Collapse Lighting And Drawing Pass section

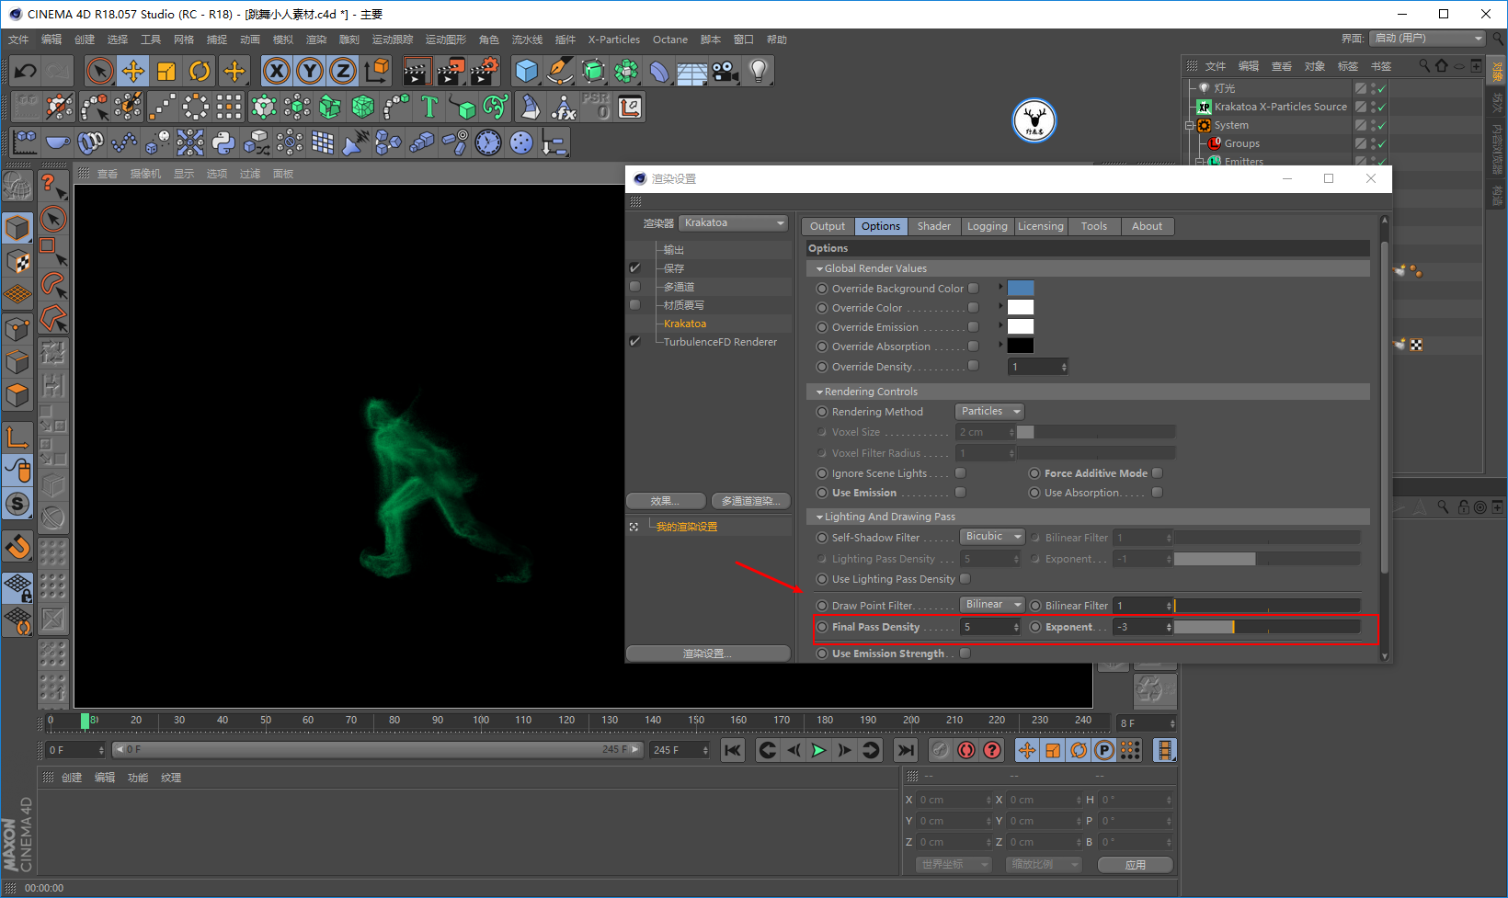click(819, 517)
